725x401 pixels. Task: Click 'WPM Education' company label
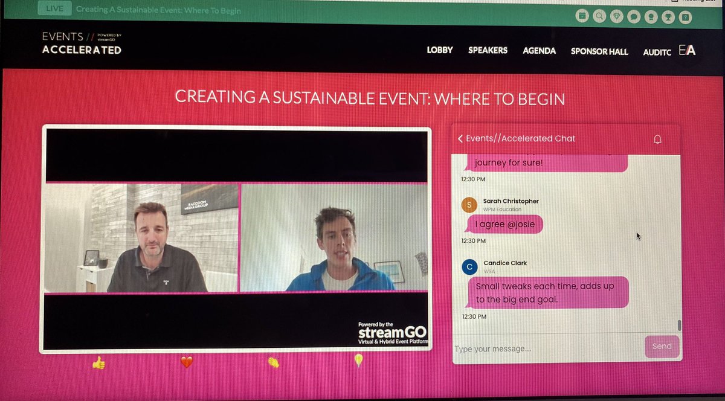503,210
